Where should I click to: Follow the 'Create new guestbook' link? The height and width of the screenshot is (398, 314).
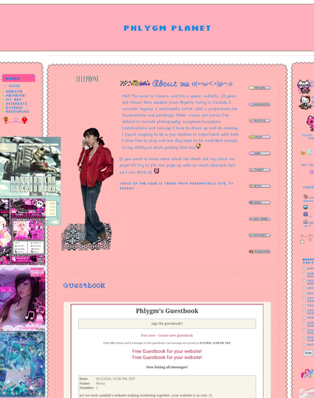click(175, 335)
